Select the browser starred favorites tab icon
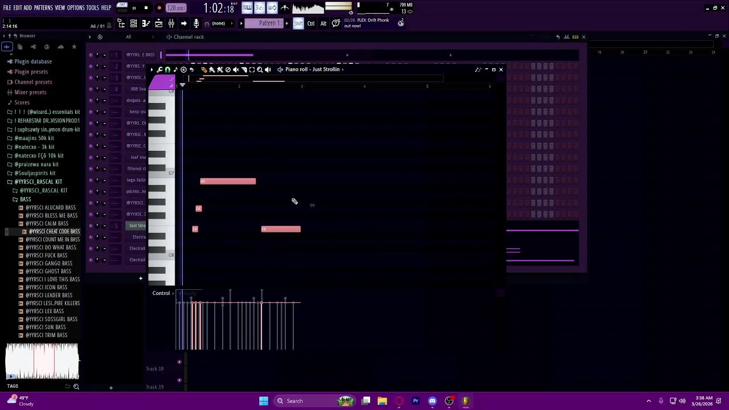 pos(74,47)
